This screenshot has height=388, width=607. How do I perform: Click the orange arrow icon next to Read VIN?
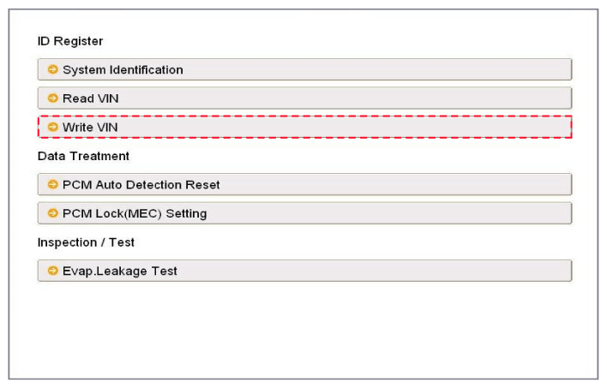[52, 98]
